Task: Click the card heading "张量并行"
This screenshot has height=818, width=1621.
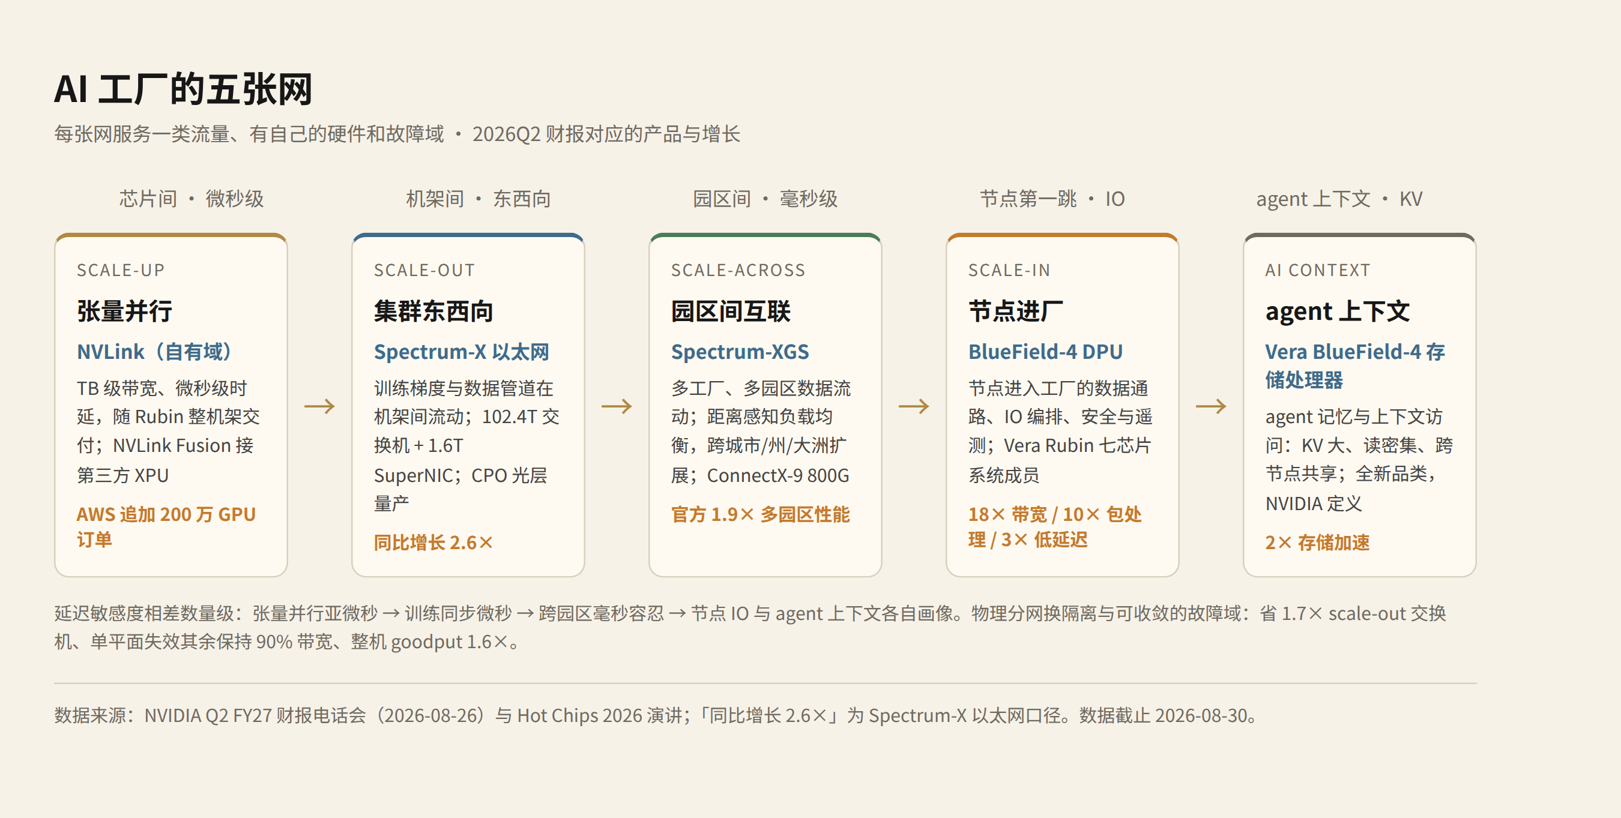Action: (125, 311)
